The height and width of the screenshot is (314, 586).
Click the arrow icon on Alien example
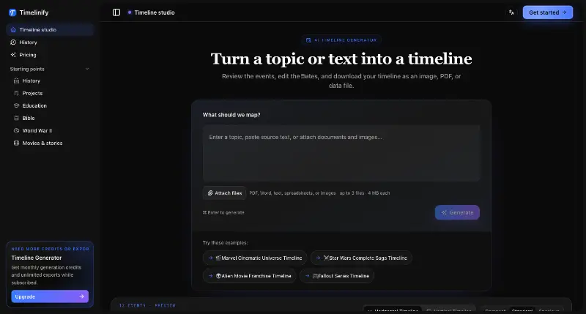coord(210,276)
